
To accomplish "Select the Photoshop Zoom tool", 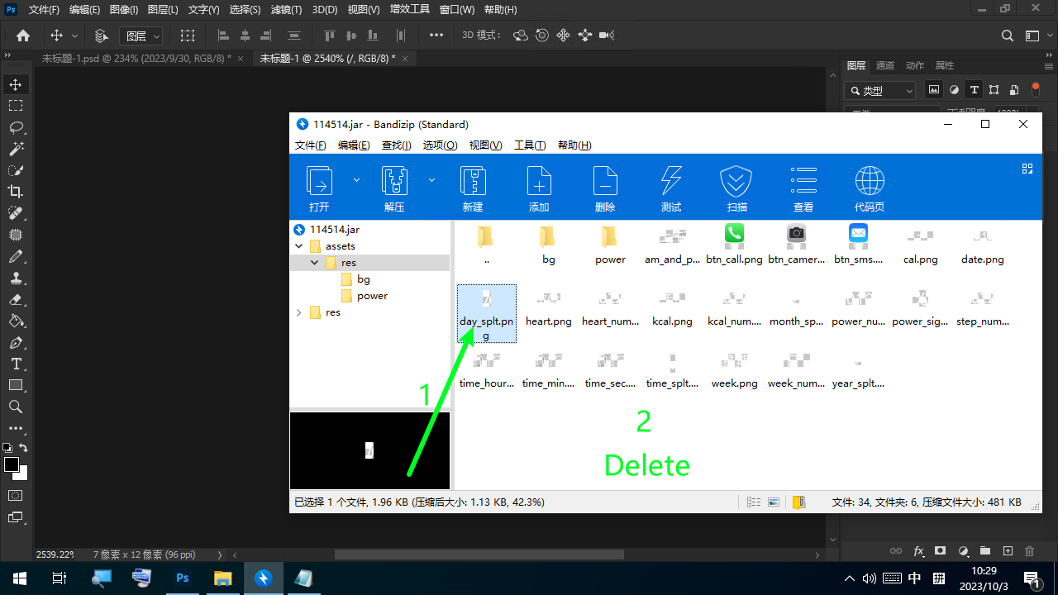I will click(x=16, y=407).
